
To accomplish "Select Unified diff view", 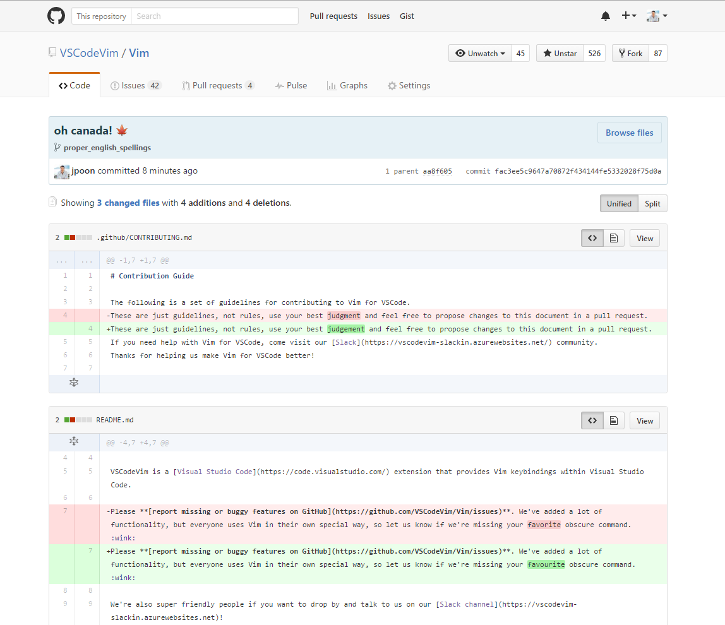I will [x=619, y=203].
